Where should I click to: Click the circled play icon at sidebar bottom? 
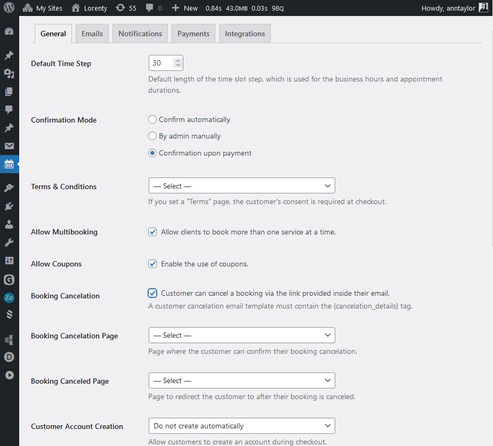[x=10, y=375]
